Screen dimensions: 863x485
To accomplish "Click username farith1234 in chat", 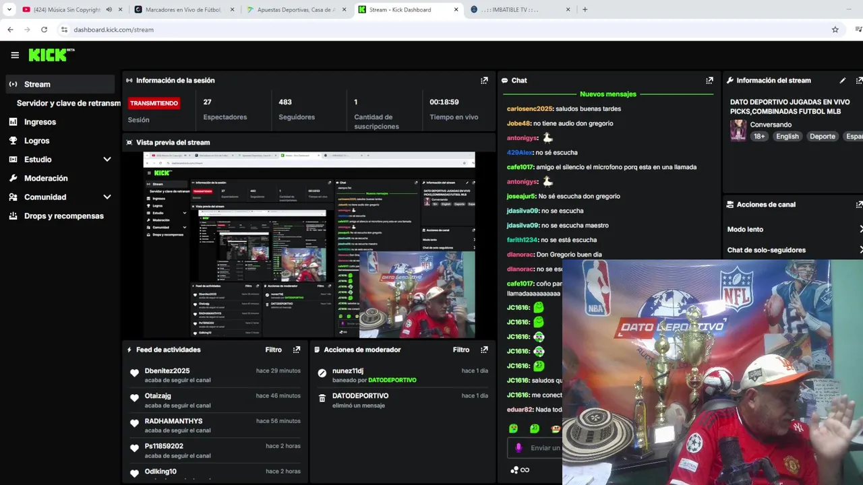I will point(523,240).
